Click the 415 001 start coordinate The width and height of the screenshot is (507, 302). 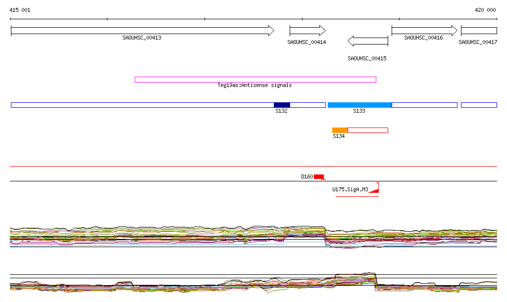pyautogui.click(x=20, y=10)
